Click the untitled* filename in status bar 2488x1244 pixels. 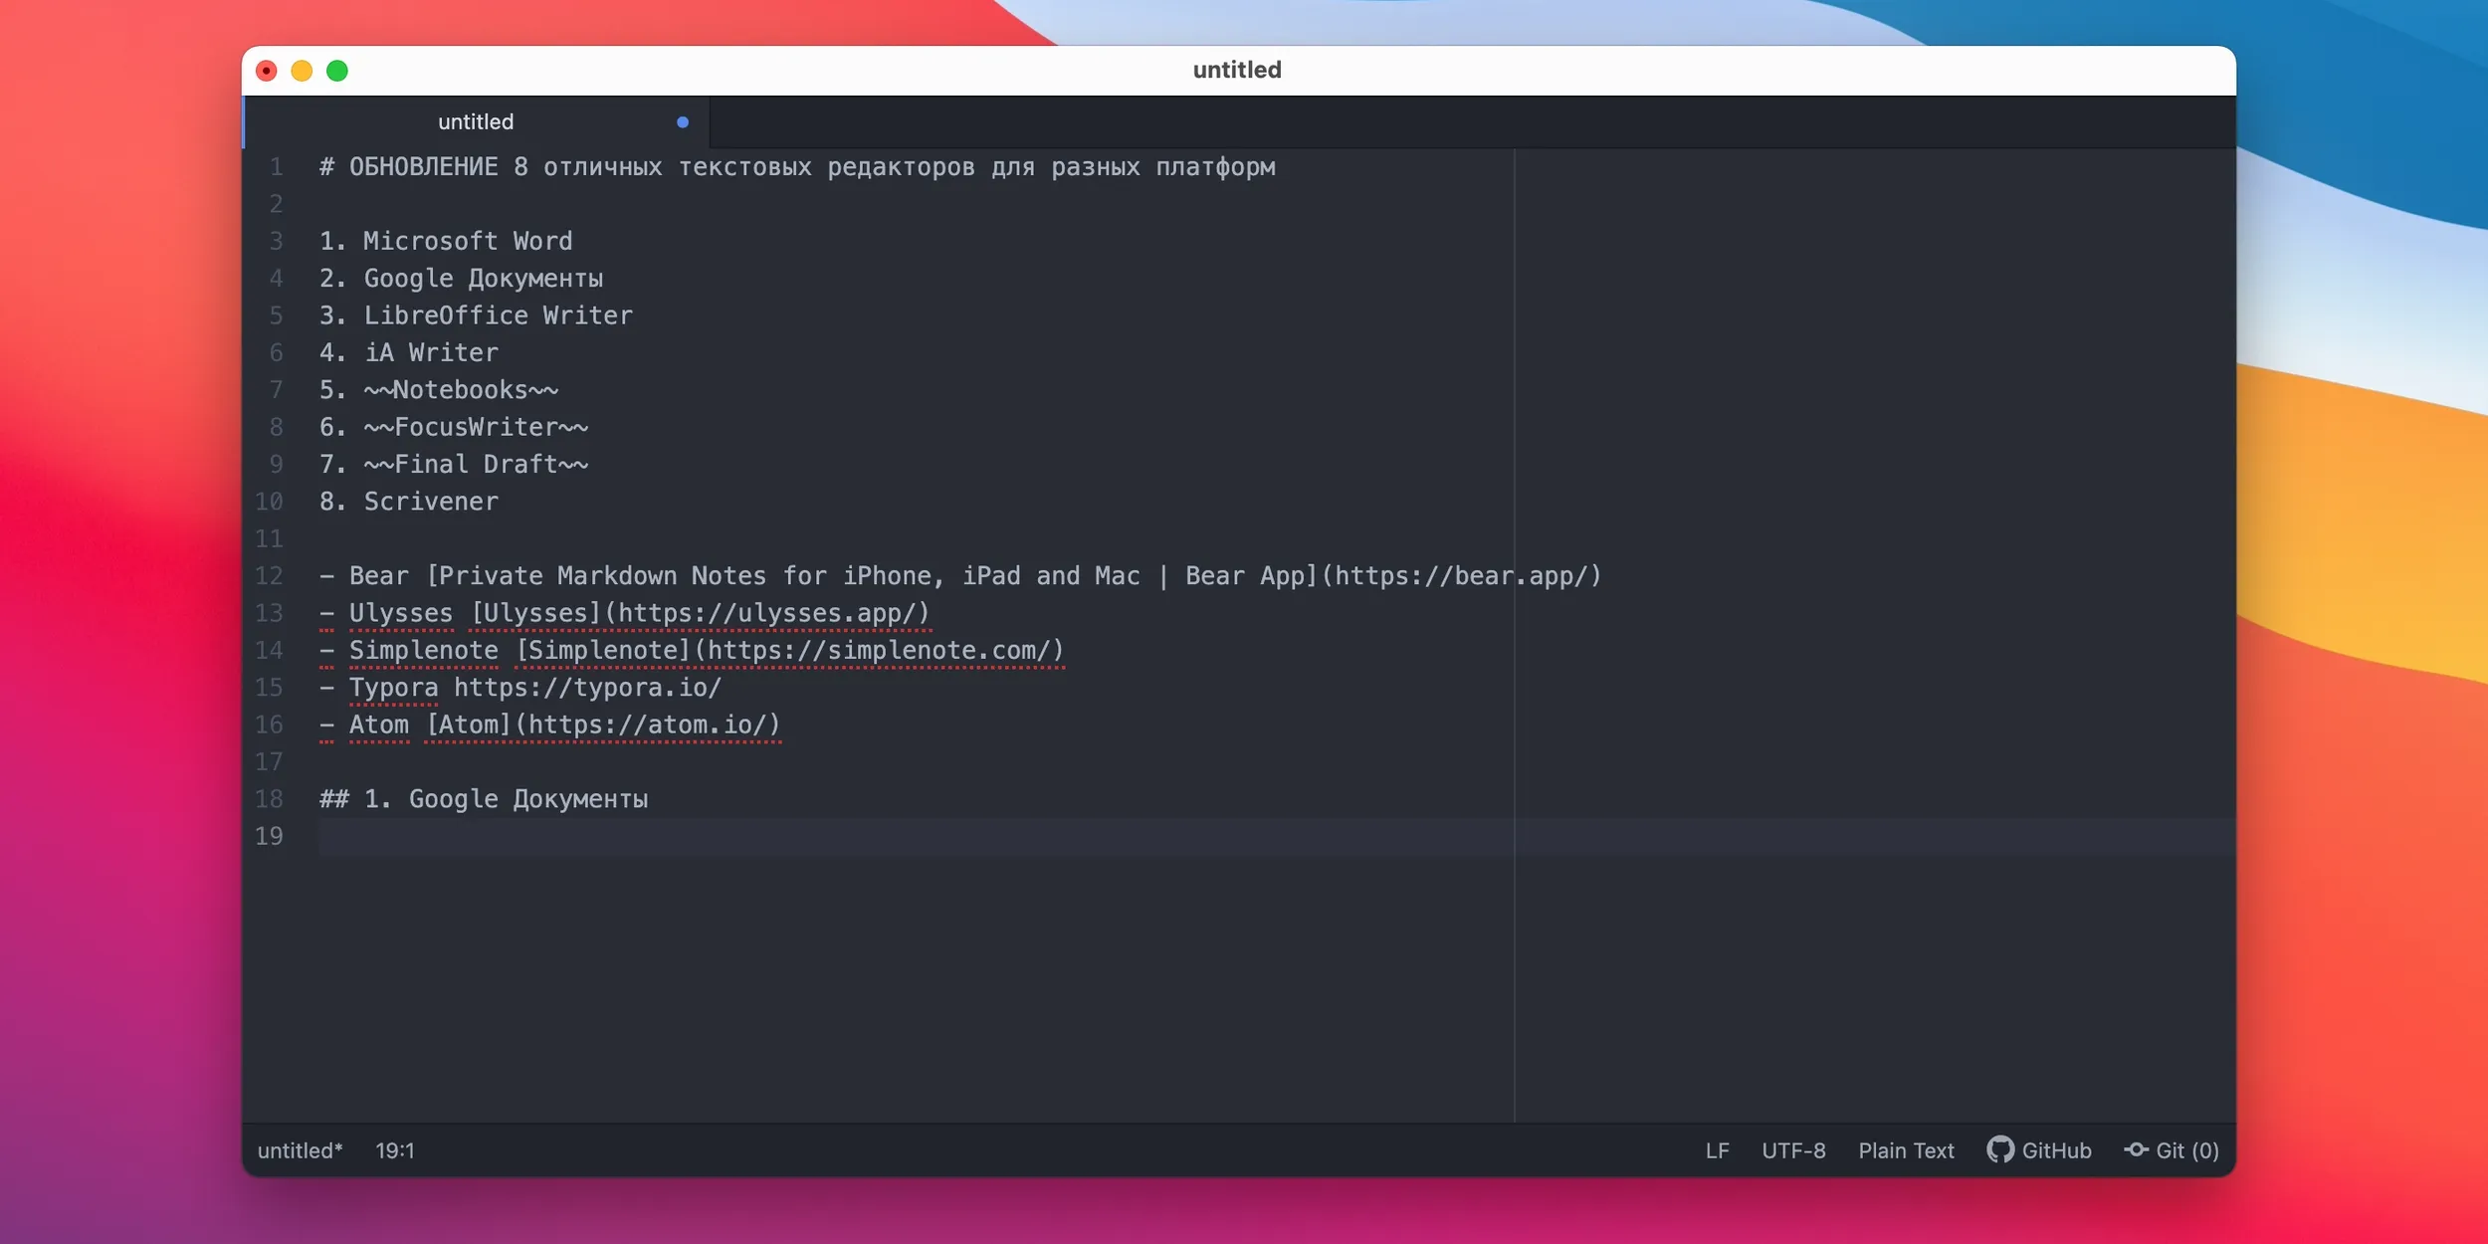pos(300,1150)
